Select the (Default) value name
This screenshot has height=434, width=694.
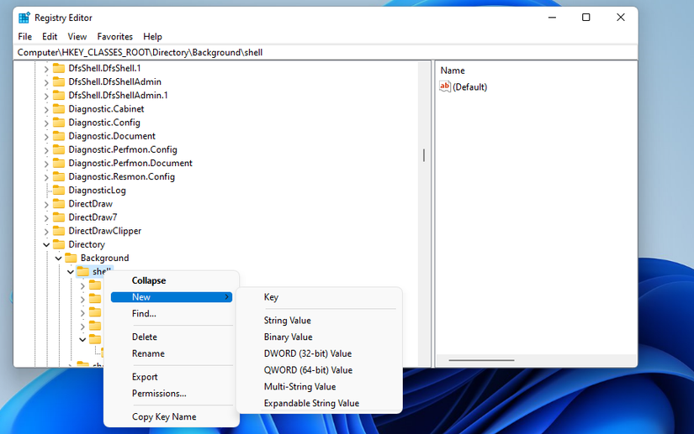[x=469, y=87]
